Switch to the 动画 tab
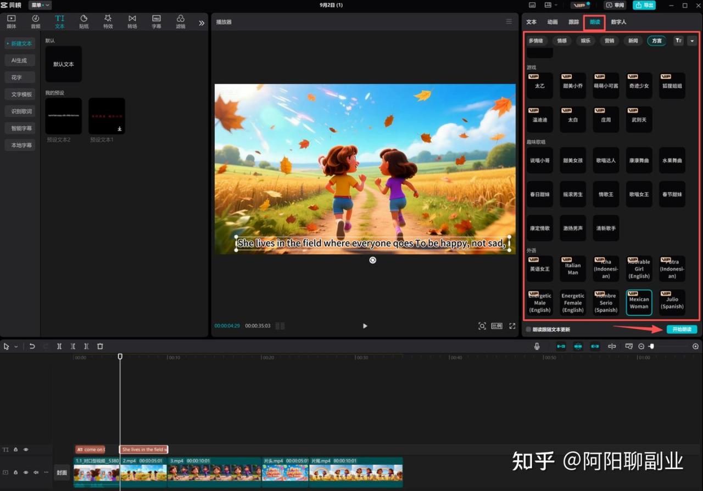The width and height of the screenshot is (703, 491). pos(553,22)
